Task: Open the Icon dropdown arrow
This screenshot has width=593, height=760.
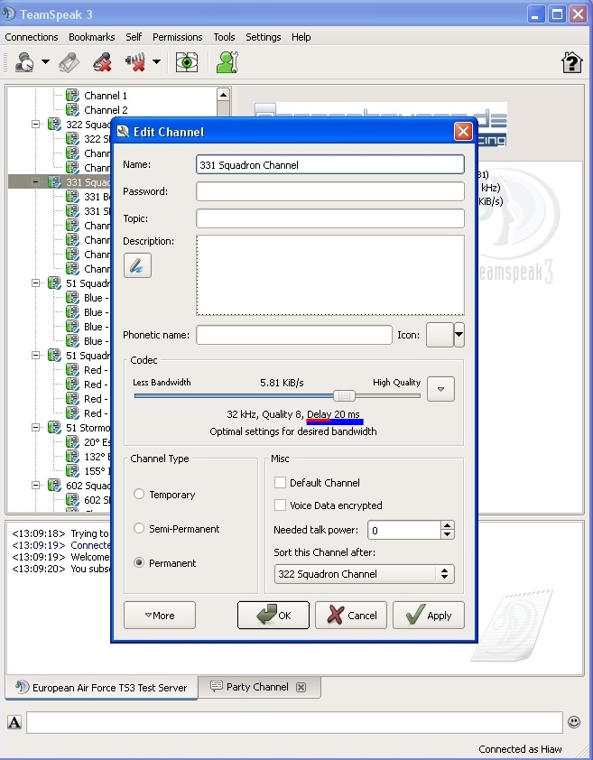Action: click(459, 335)
